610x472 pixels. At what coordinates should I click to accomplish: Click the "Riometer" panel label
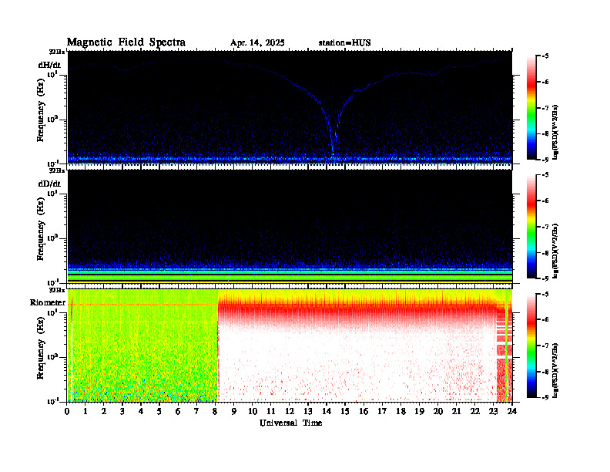(x=48, y=302)
